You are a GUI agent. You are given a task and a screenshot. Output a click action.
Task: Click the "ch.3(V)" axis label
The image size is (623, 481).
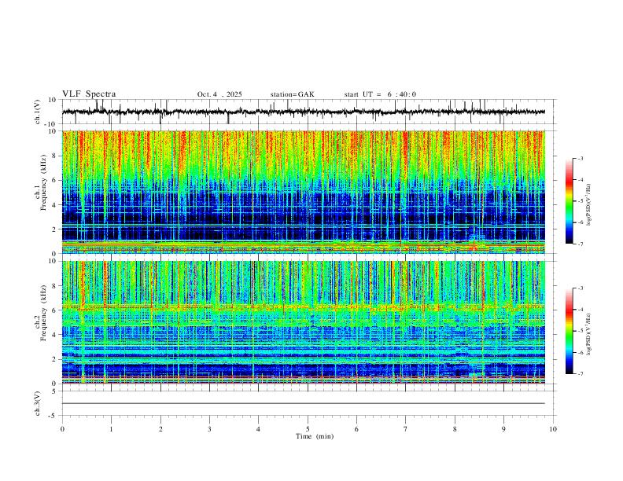[38, 403]
